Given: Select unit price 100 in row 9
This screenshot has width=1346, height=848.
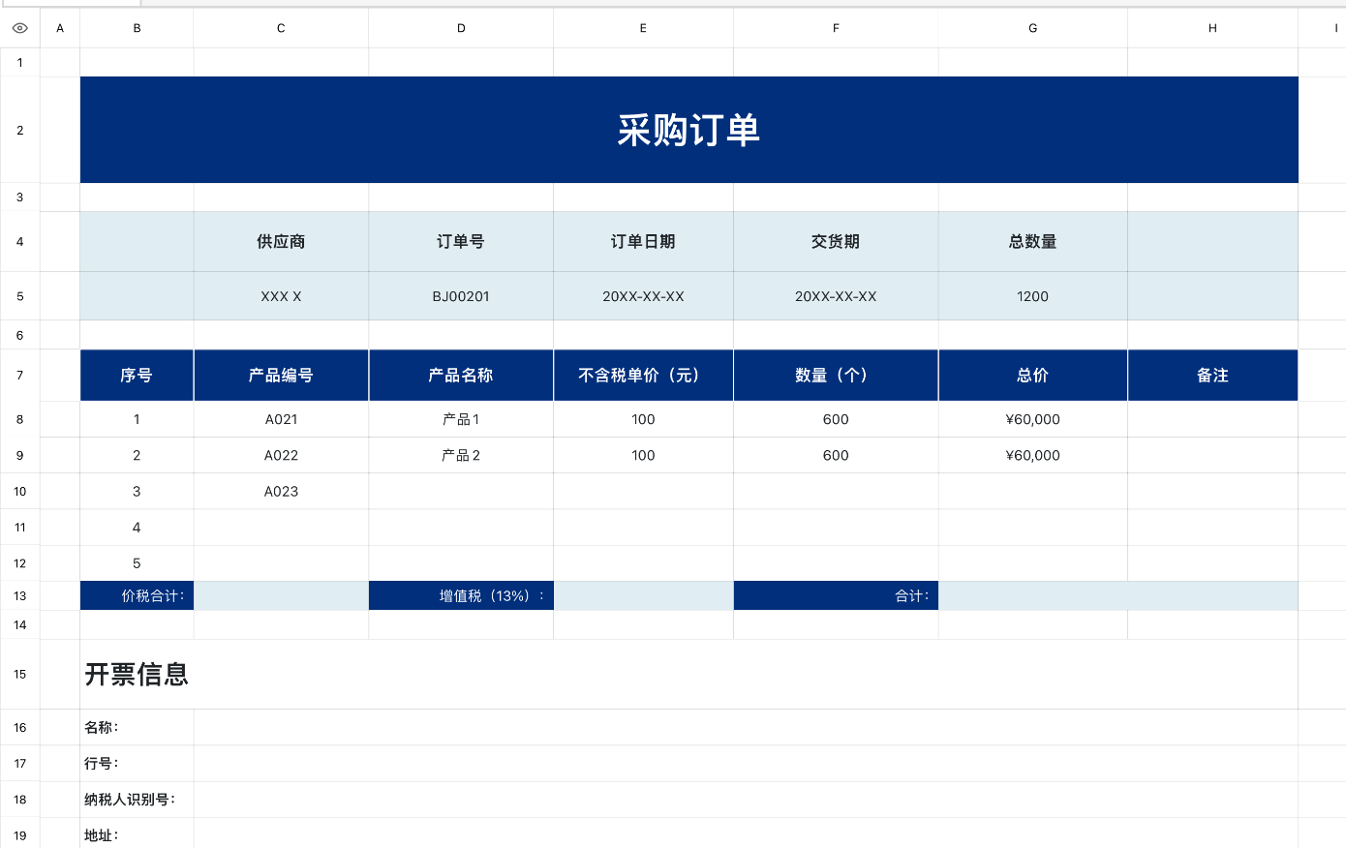Looking at the screenshot, I should (643, 455).
